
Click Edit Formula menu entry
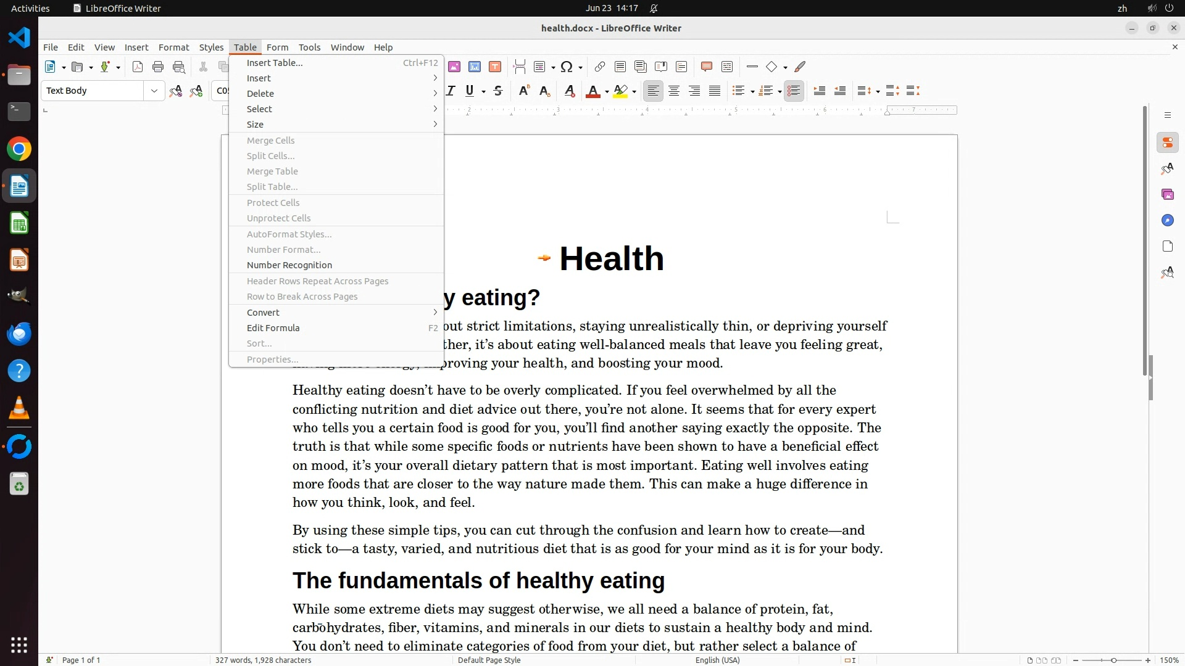[273, 328]
